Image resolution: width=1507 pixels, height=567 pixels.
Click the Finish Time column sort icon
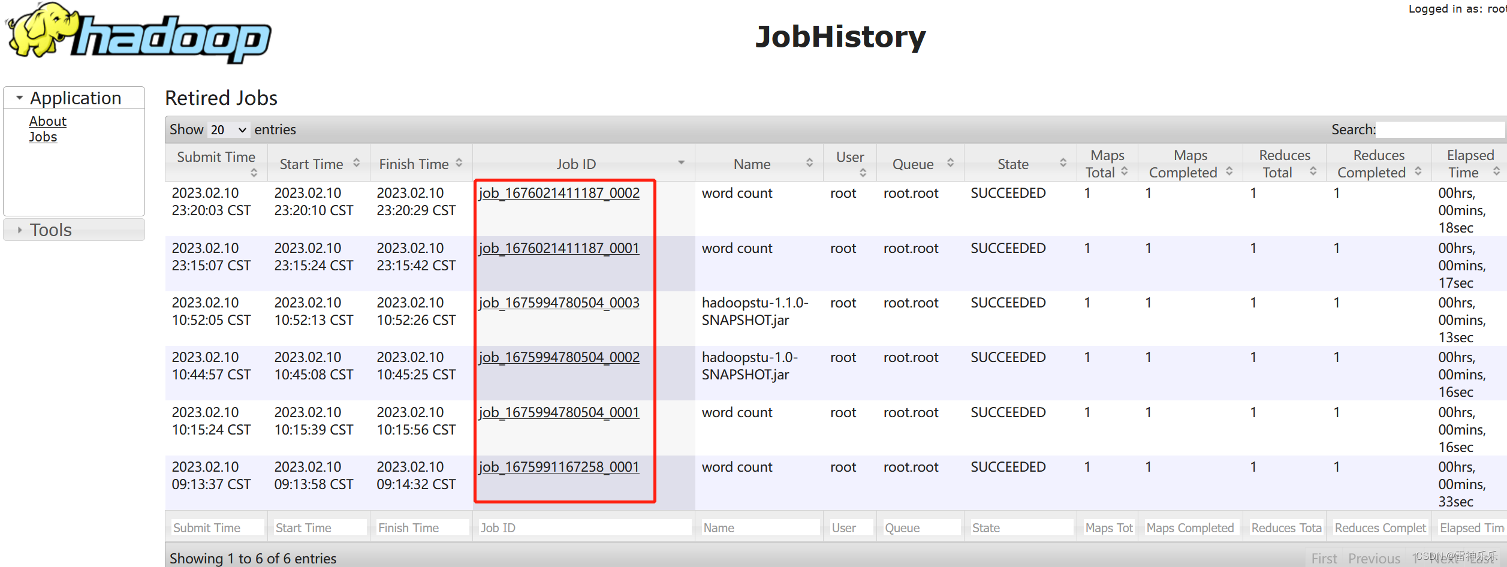[x=459, y=162]
